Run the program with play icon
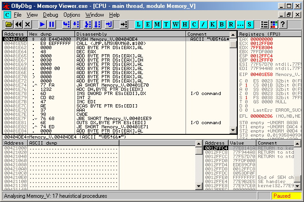Viewport: 304px width, 202px height. coord(42,25)
